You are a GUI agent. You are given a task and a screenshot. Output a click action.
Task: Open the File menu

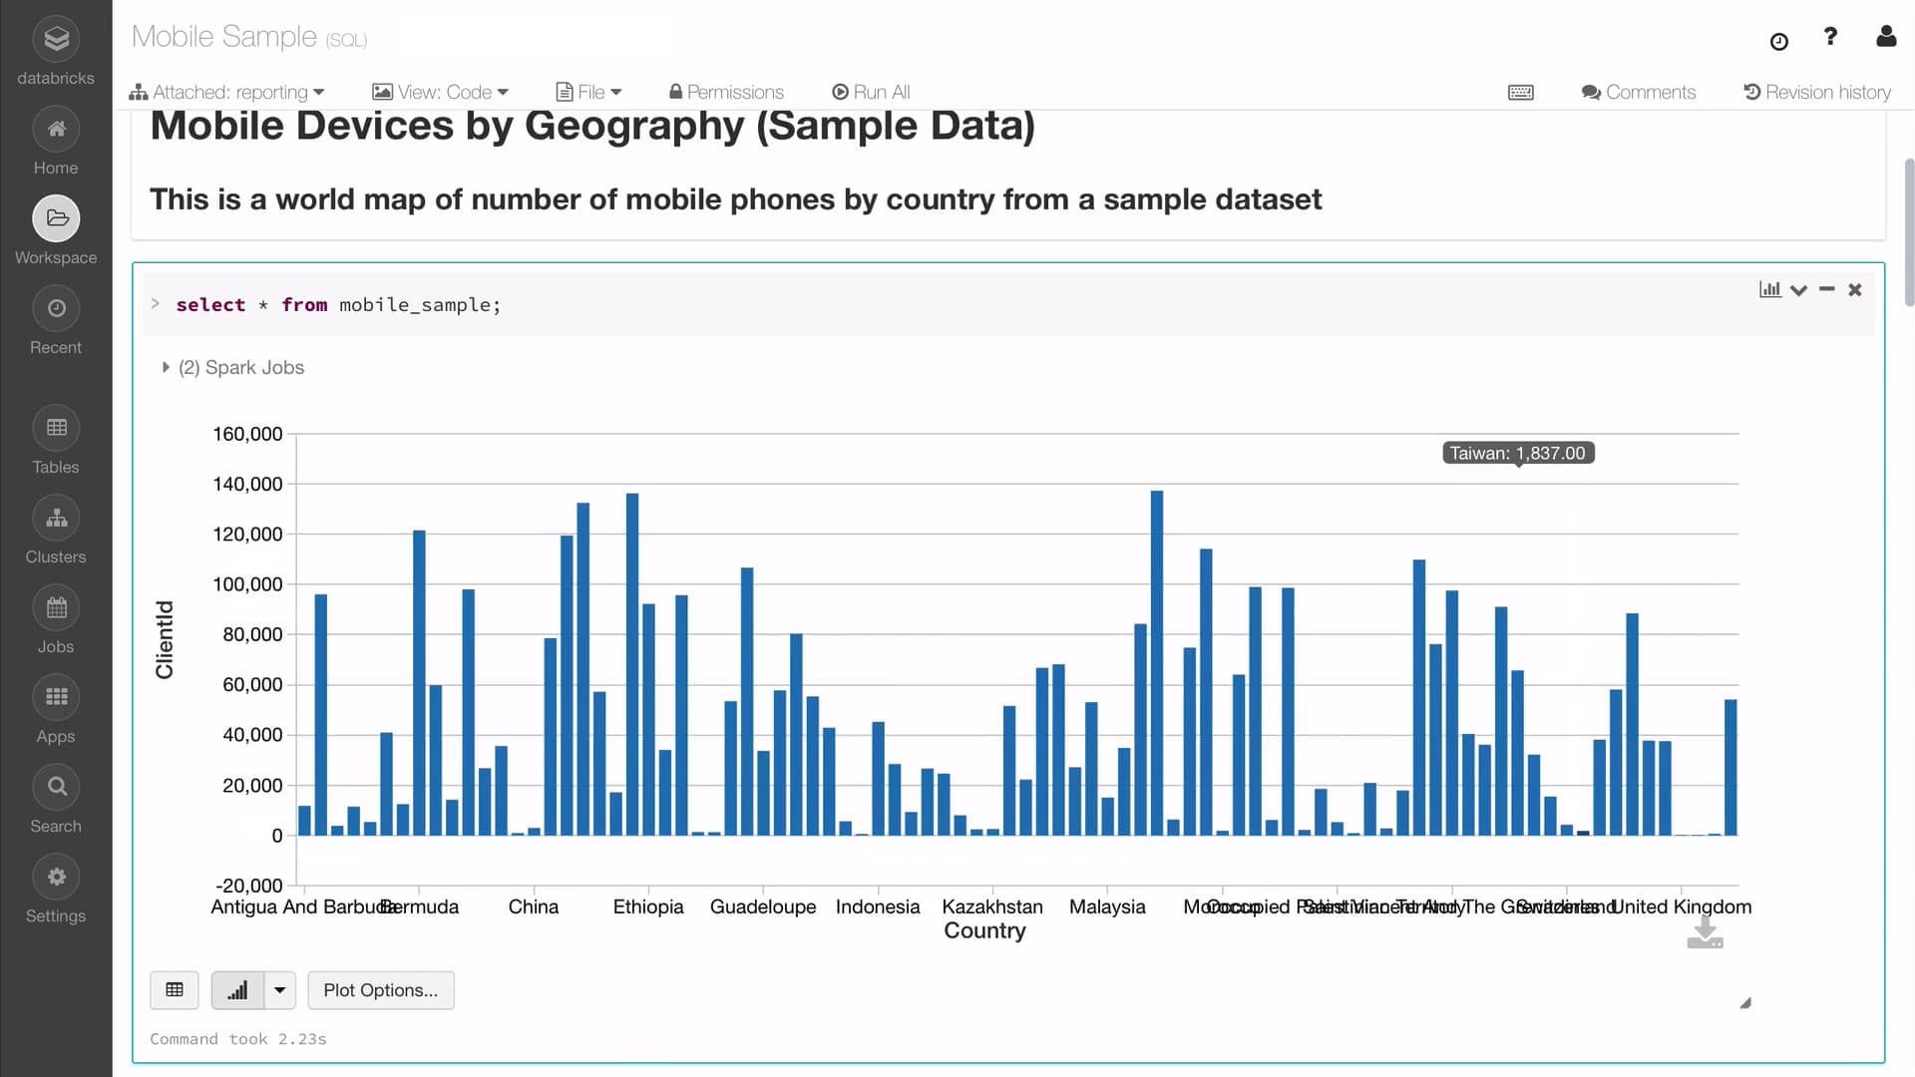point(588,92)
